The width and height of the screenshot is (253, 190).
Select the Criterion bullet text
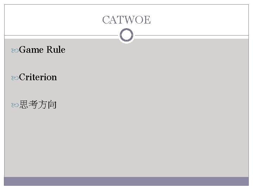[x=38, y=77]
